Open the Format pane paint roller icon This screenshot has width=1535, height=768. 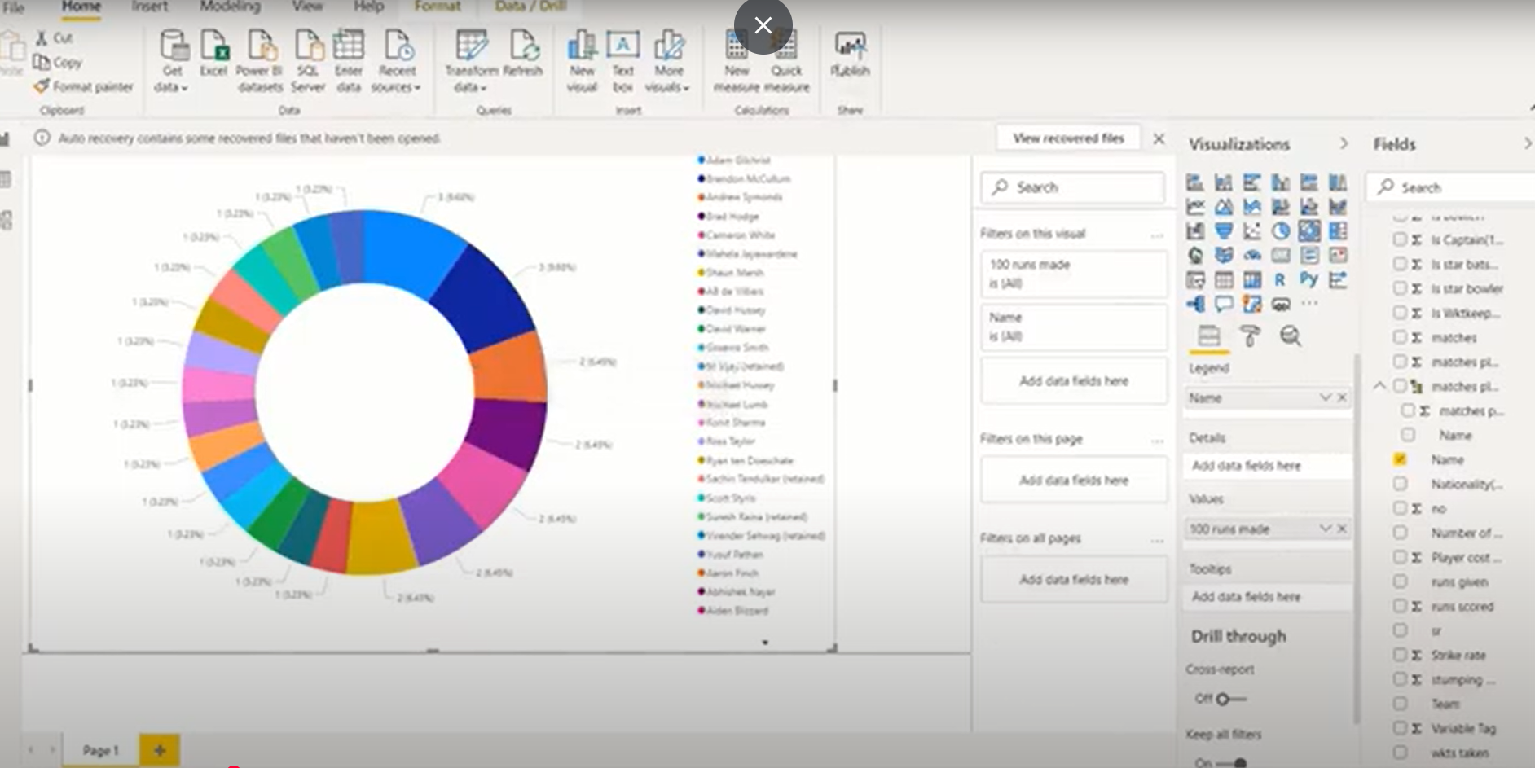(1251, 336)
